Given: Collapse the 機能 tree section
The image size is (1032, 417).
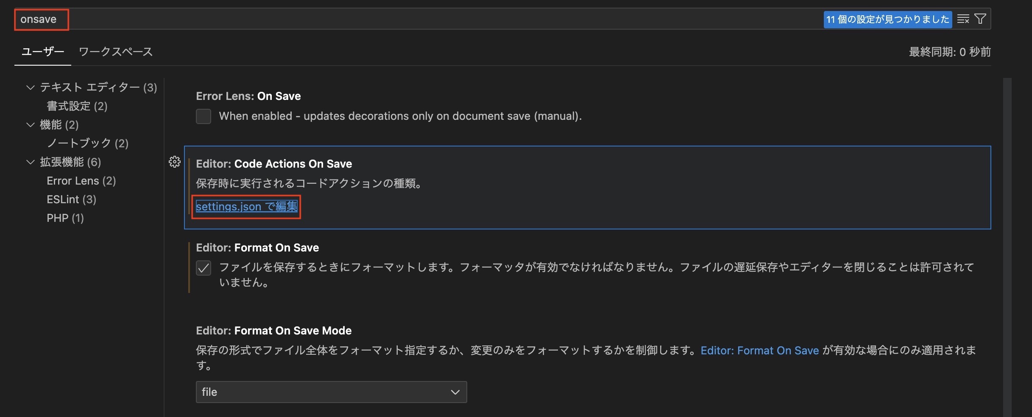Looking at the screenshot, I should (30, 125).
